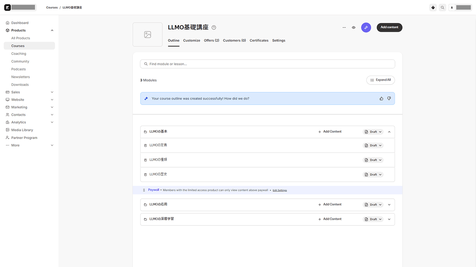Click the Add content button
This screenshot has height=267, width=476.
389,27
